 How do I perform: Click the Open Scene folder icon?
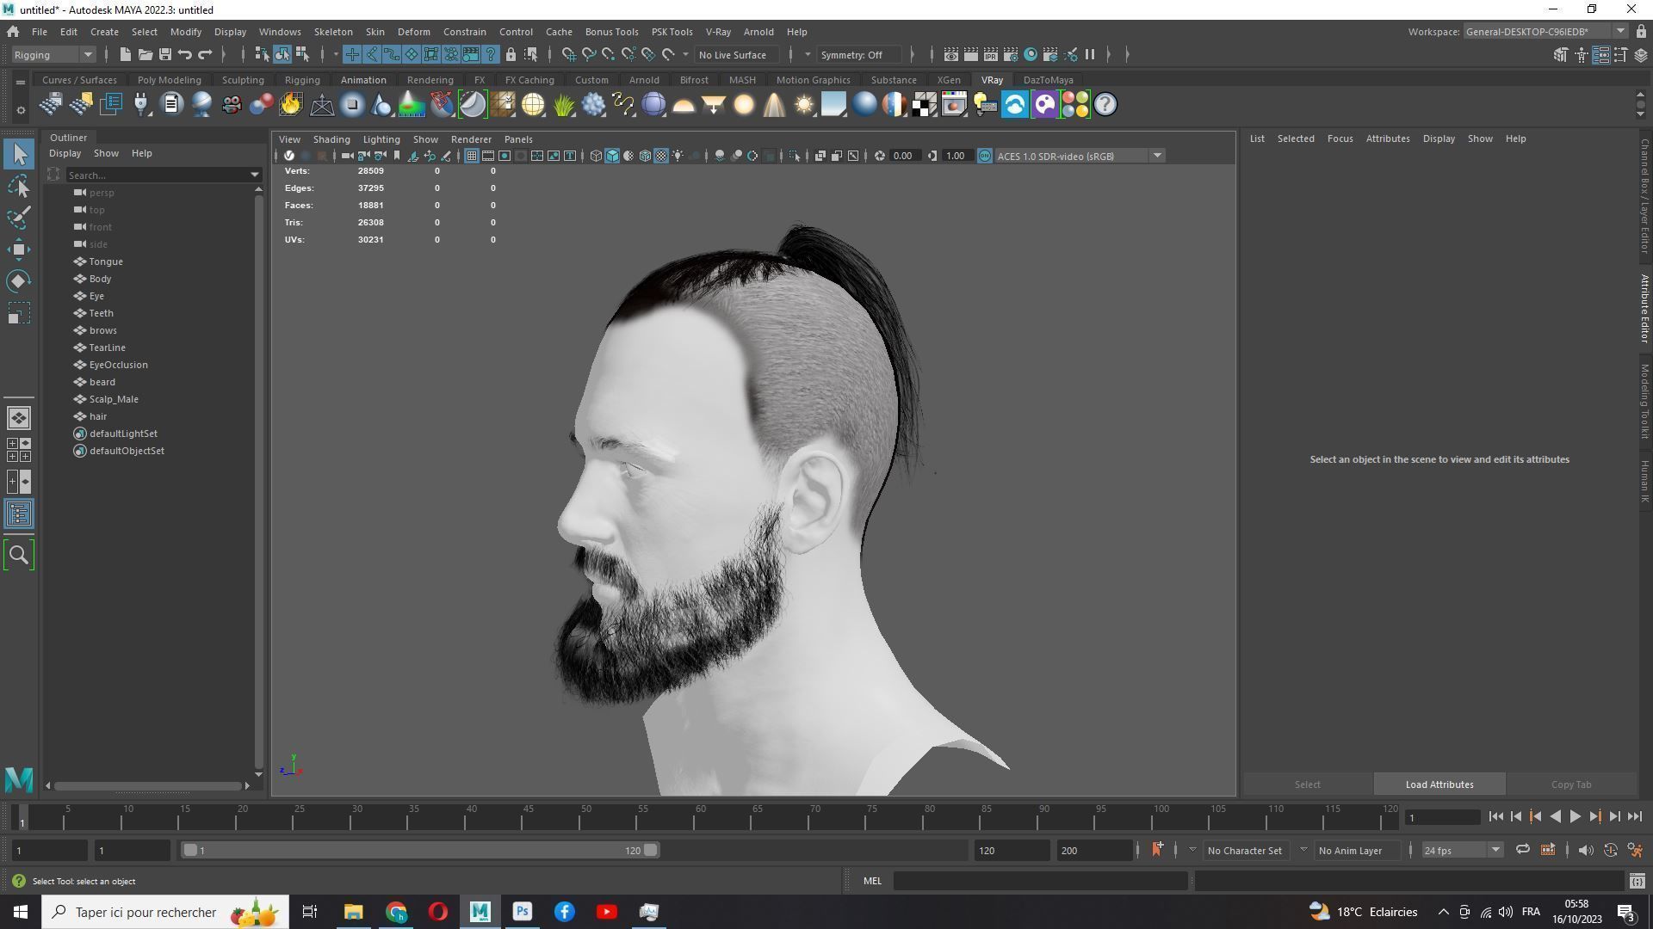[145, 54]
